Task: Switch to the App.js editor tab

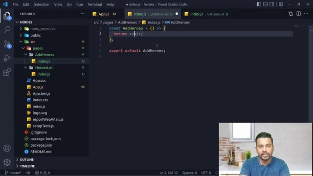Action: tap(107, 14)
